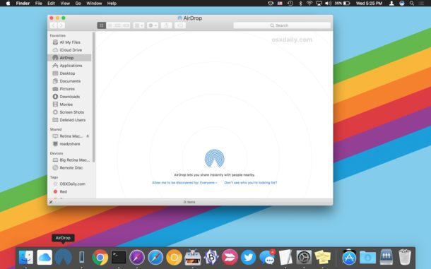Open the Finder menu
Screen dimensions: 431x269
point(23,4)
